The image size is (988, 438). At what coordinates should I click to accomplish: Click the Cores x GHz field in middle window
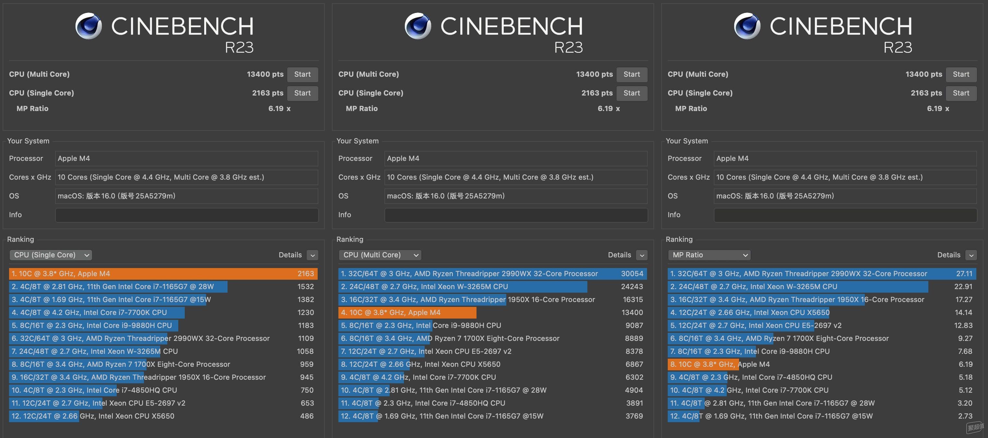pyautogui.click(x=516, y=177)
